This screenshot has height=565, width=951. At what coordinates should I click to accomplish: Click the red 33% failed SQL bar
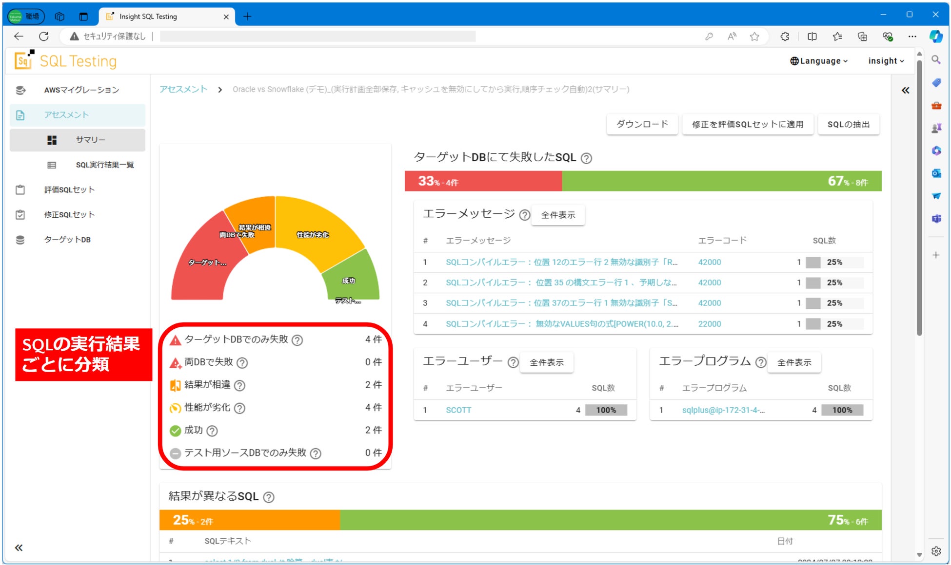[483, 181]
